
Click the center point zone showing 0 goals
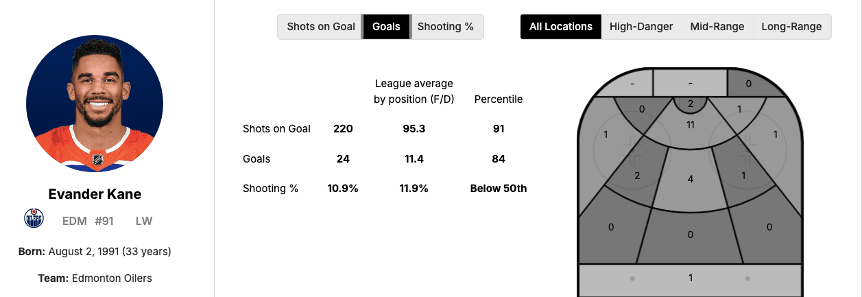(690, 235)
